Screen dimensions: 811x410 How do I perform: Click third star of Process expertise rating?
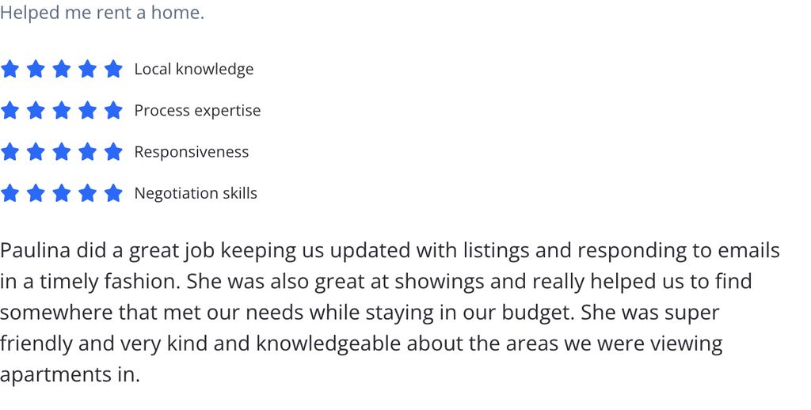click(x=62, y=110)
